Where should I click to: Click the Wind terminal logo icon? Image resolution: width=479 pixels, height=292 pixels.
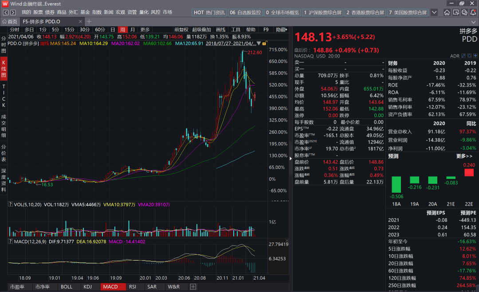click(5, 4)
